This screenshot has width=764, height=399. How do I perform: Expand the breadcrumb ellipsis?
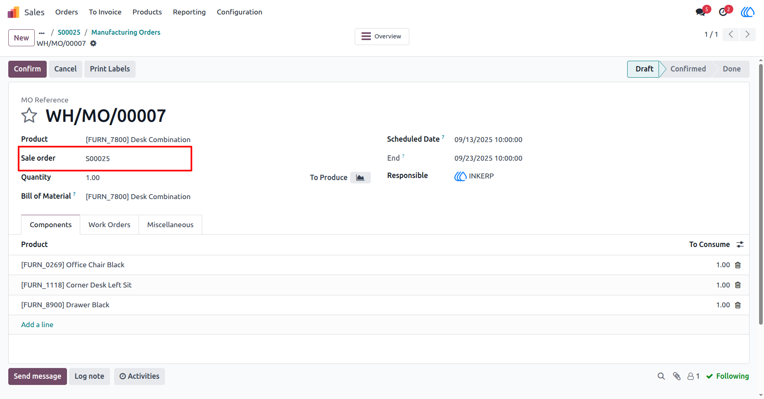(42, 33)
